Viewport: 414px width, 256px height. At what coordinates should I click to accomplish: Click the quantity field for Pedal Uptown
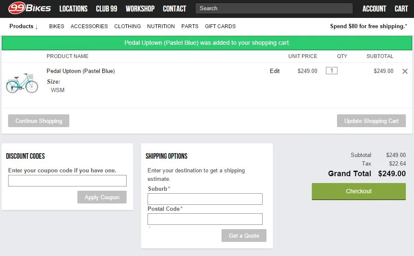pos(331,71)
